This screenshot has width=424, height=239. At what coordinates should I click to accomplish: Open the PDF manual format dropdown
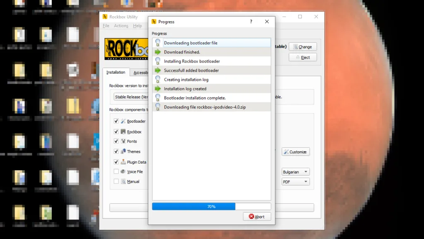296,182
